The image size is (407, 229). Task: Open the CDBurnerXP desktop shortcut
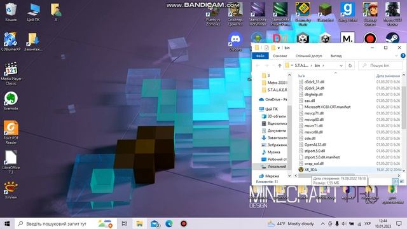point(11,41)
